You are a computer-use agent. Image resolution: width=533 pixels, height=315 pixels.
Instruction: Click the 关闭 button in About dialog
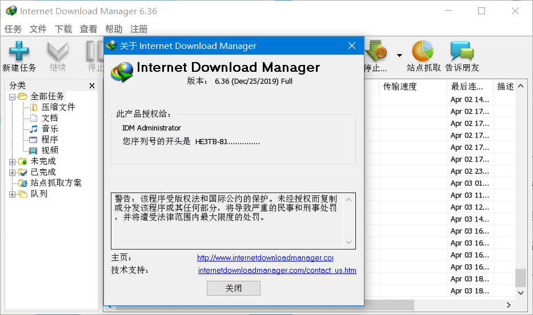[x=234, y=288]
